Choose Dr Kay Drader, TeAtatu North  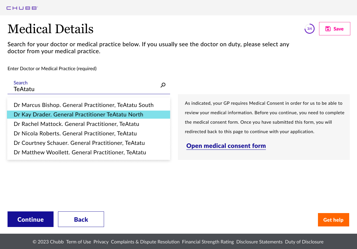[89, 114]
